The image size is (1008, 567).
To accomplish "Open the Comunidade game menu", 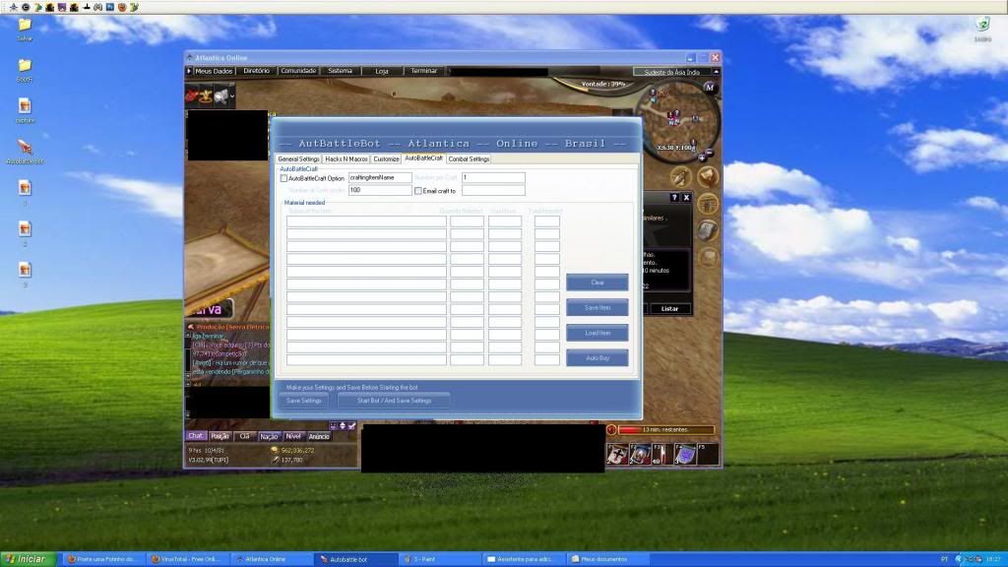I will coord(298,71).
